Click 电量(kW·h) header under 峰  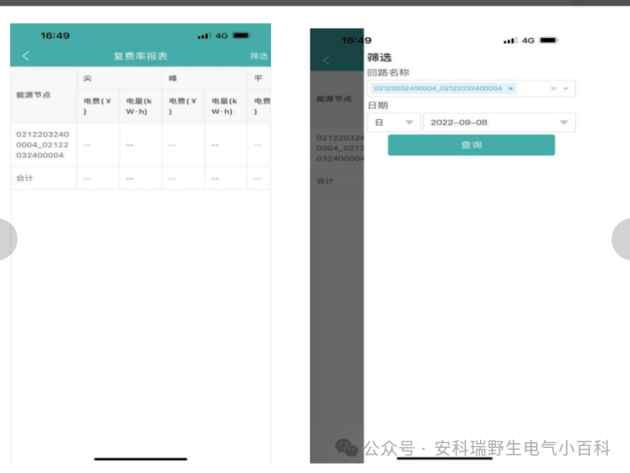pyautogui.click(x=225, y=106)
